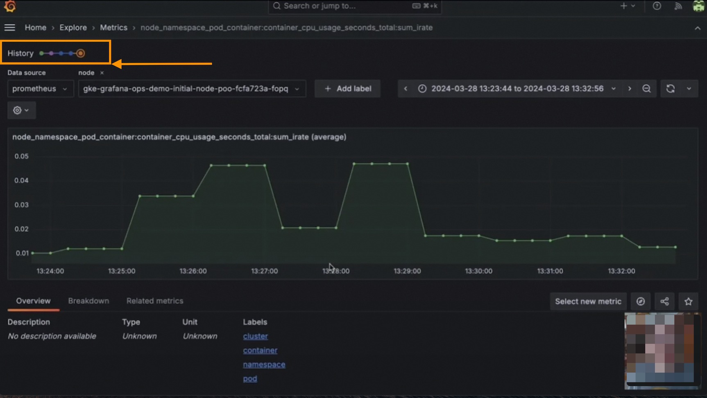This screenshot has width=707, height=398.
Task: Click the metric name breadcrumb text
Action: [286, 27]
